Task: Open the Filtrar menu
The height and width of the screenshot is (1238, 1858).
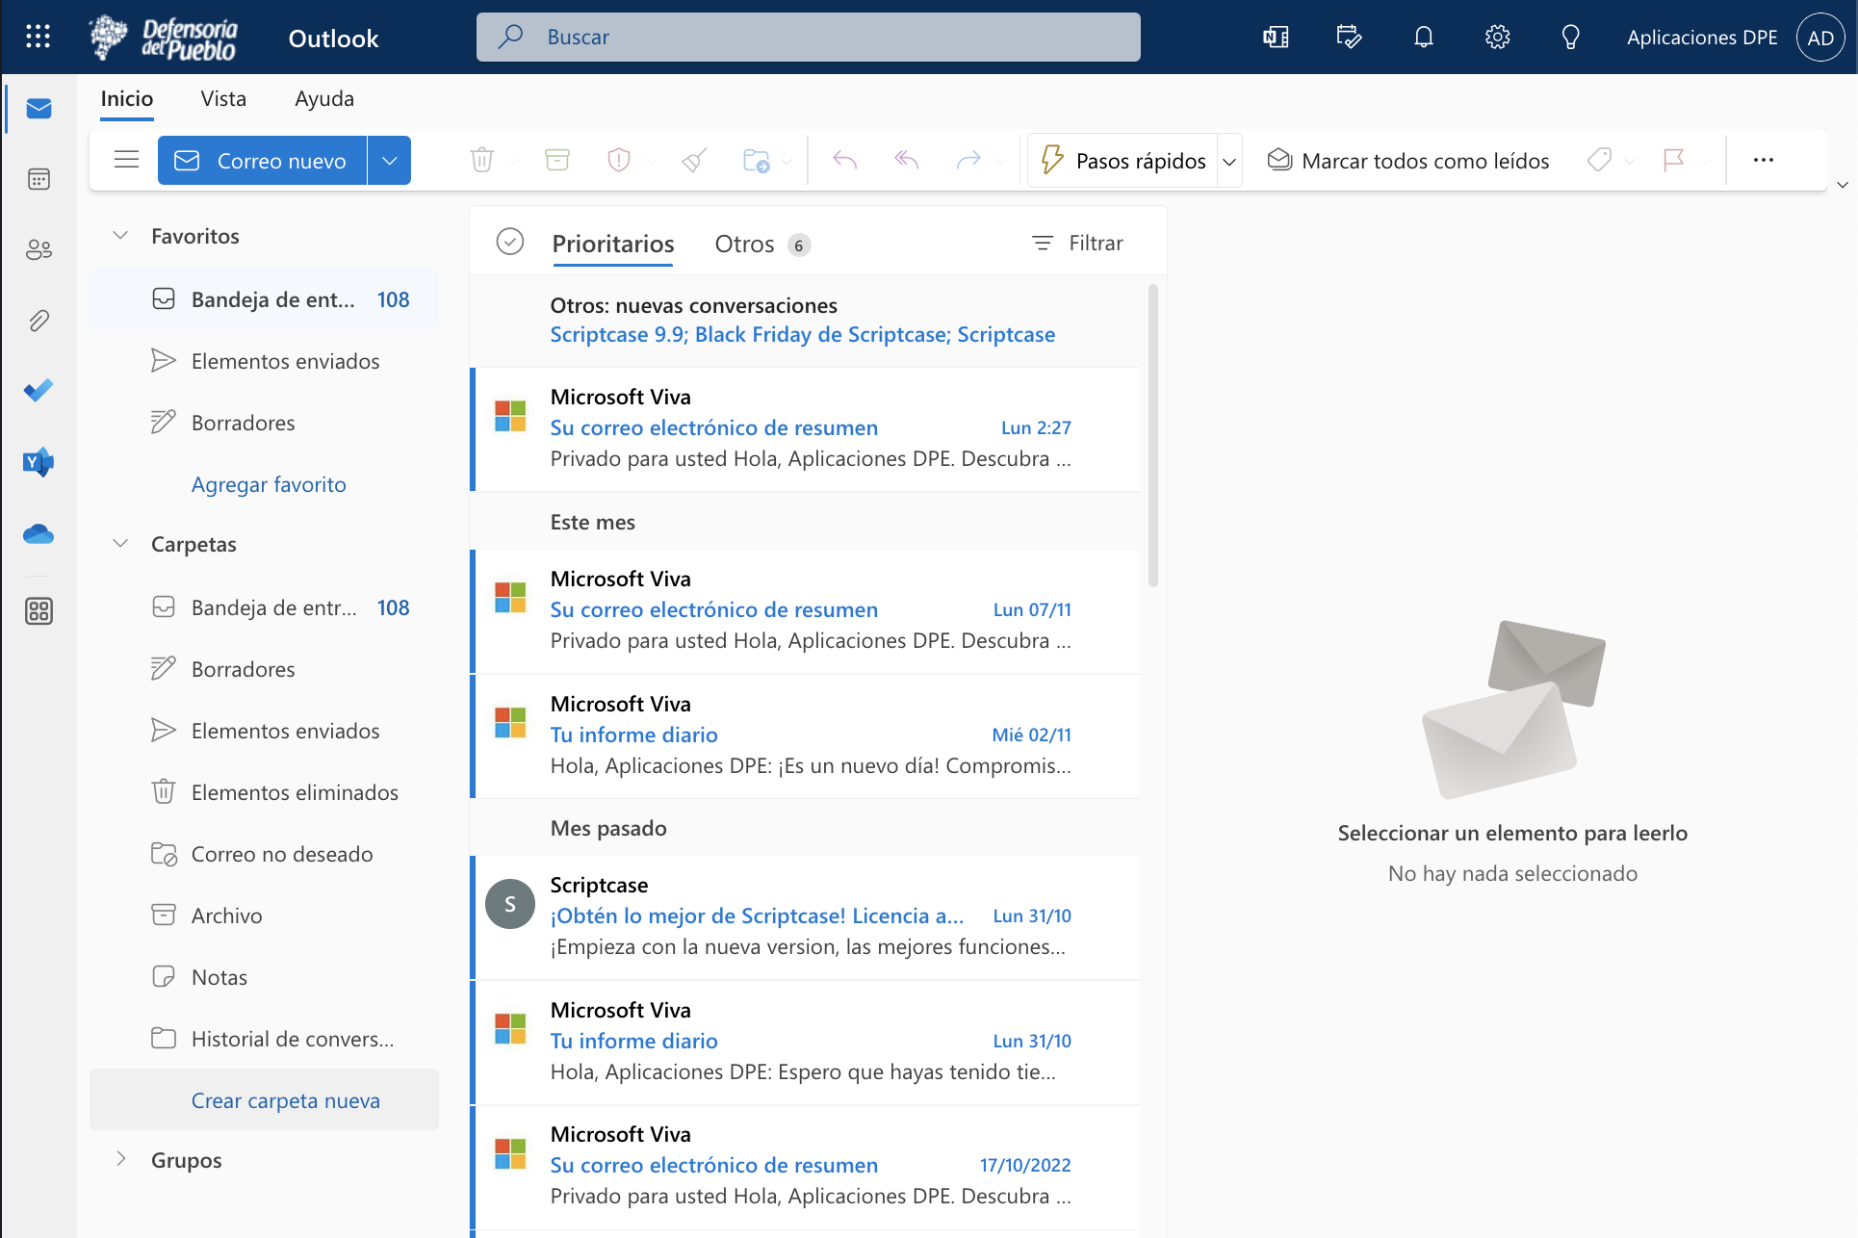Action: [1077, 243]
